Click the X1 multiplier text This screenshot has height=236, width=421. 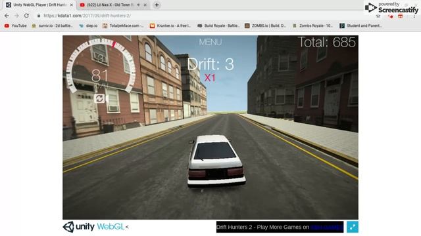(210, 78)
